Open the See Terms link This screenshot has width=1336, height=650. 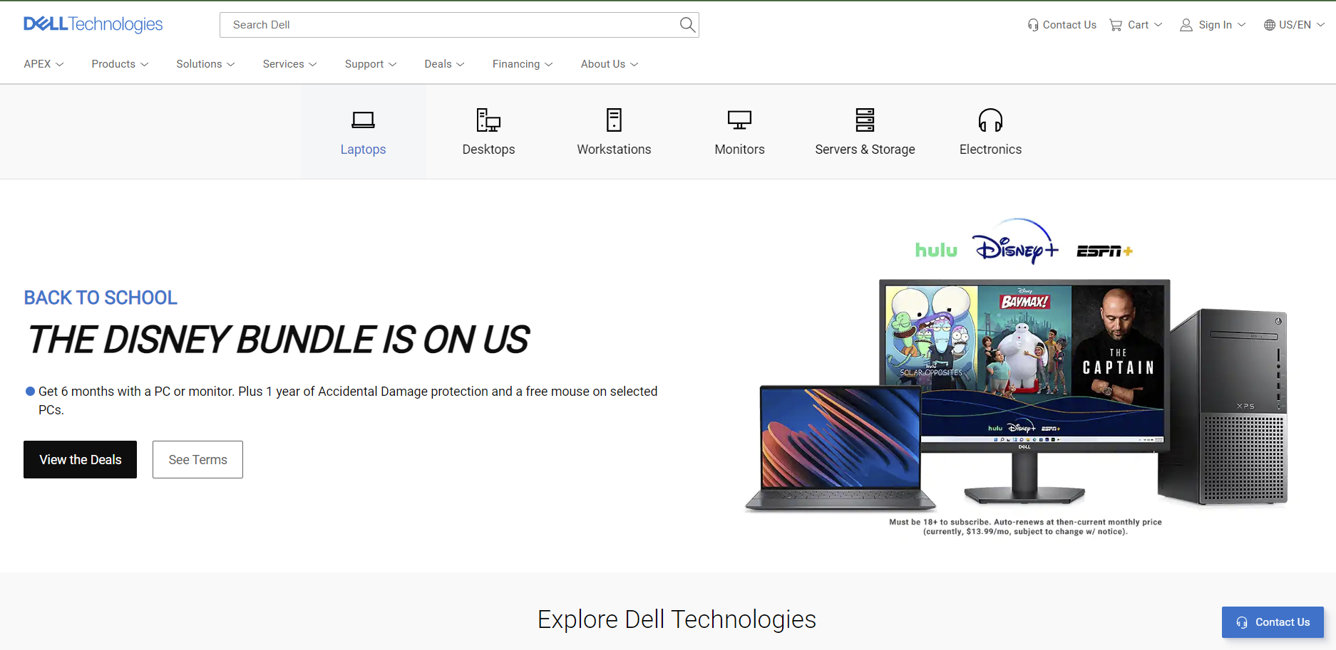click(197, 459)
